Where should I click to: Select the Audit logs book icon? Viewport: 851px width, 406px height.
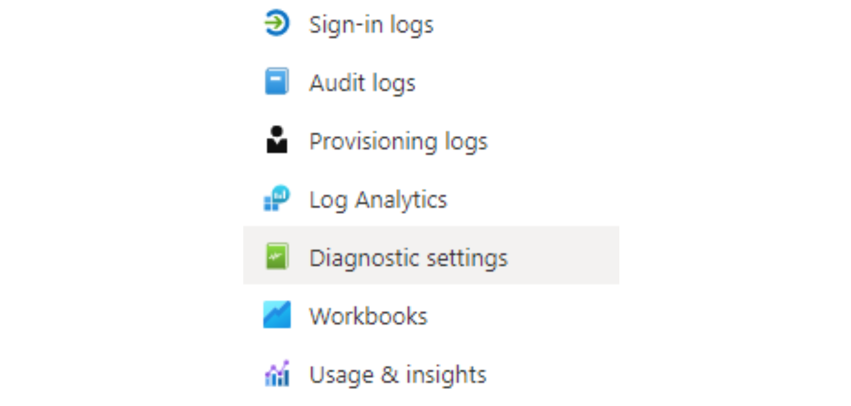[x=277, y=80]
